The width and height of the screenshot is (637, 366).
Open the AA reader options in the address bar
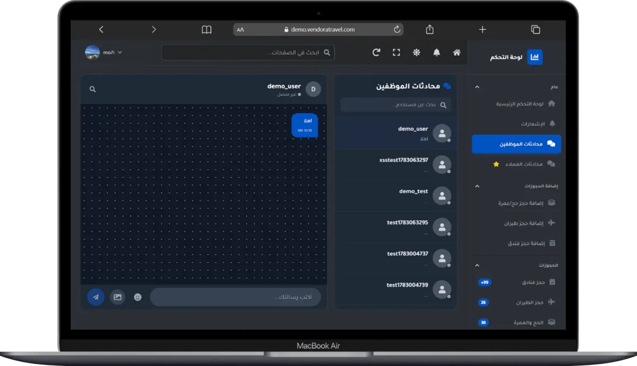[240, 30]
